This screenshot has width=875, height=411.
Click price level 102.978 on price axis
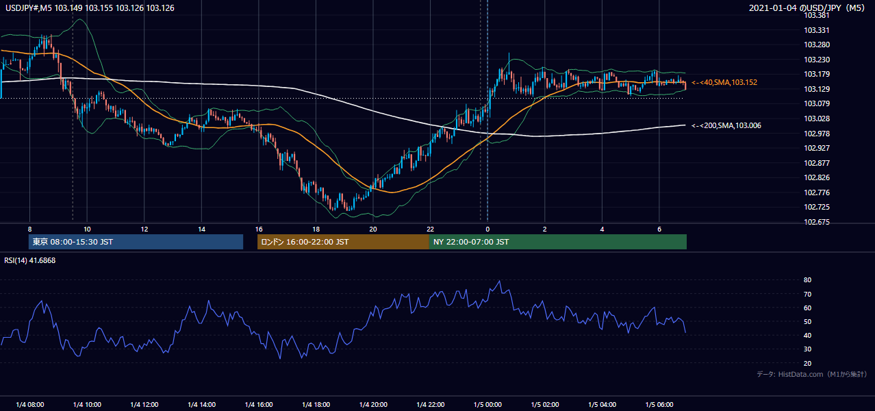click(817, 134)
